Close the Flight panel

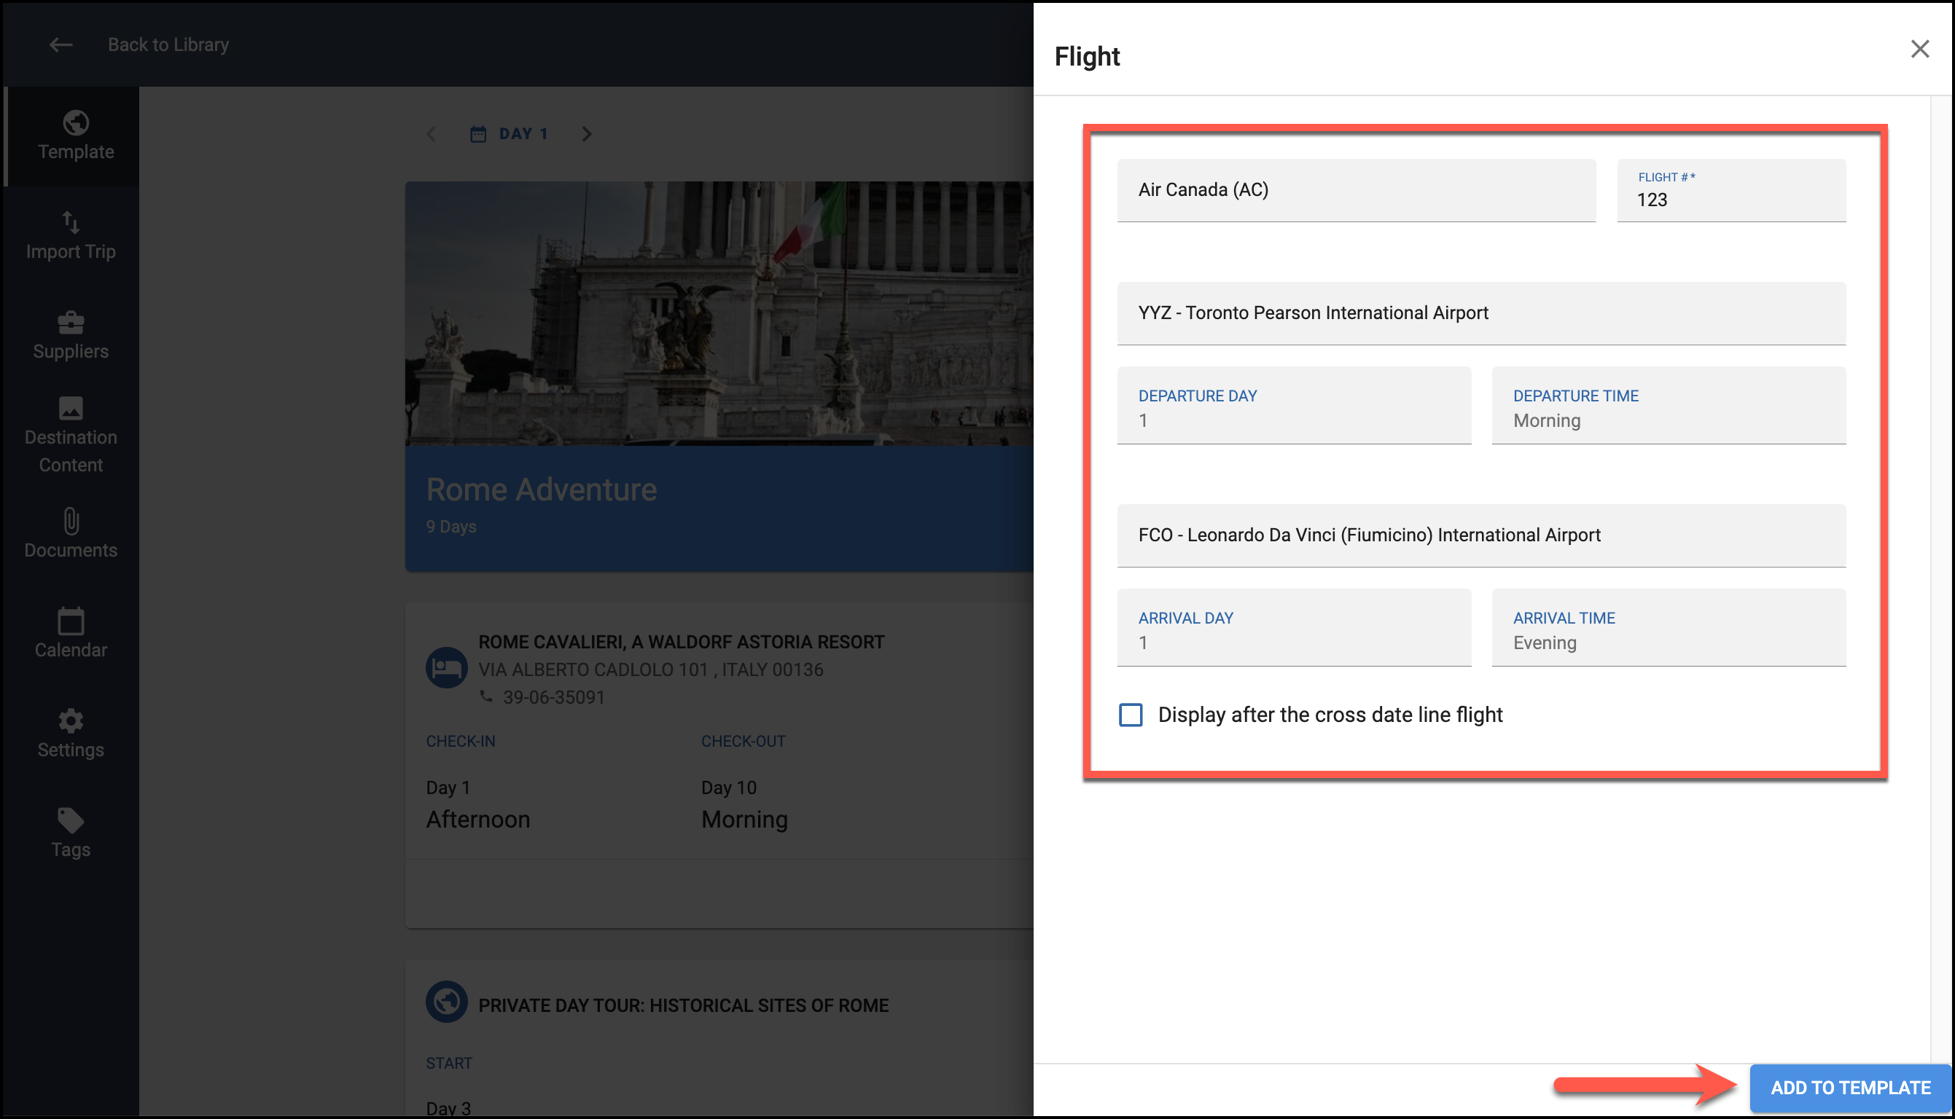pos(1919,50)
